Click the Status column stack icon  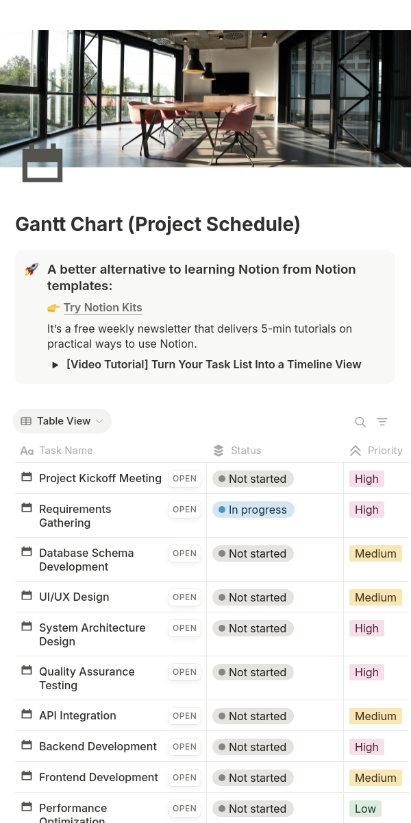(219, 451)
